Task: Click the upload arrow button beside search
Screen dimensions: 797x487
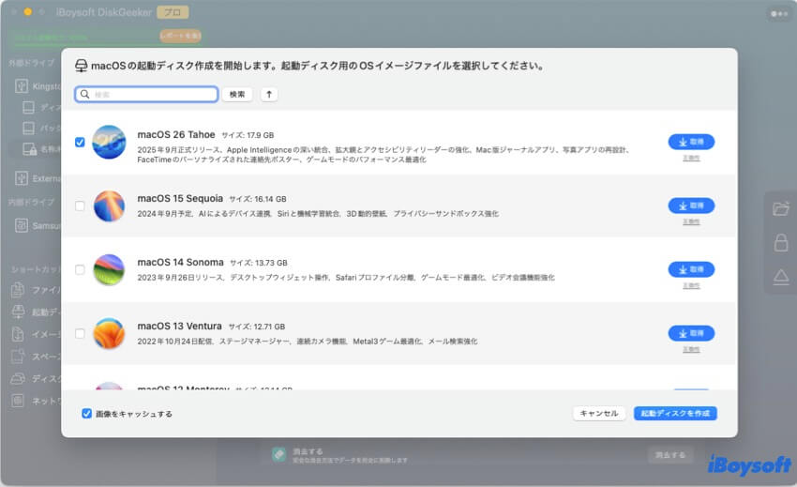Action: [269, 95]
